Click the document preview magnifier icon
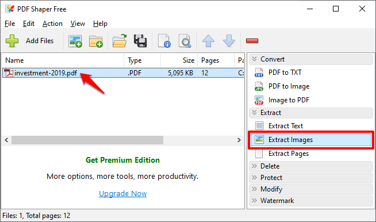Image resolution: width=376 pixels, height=222 pixels. (185, 41)
